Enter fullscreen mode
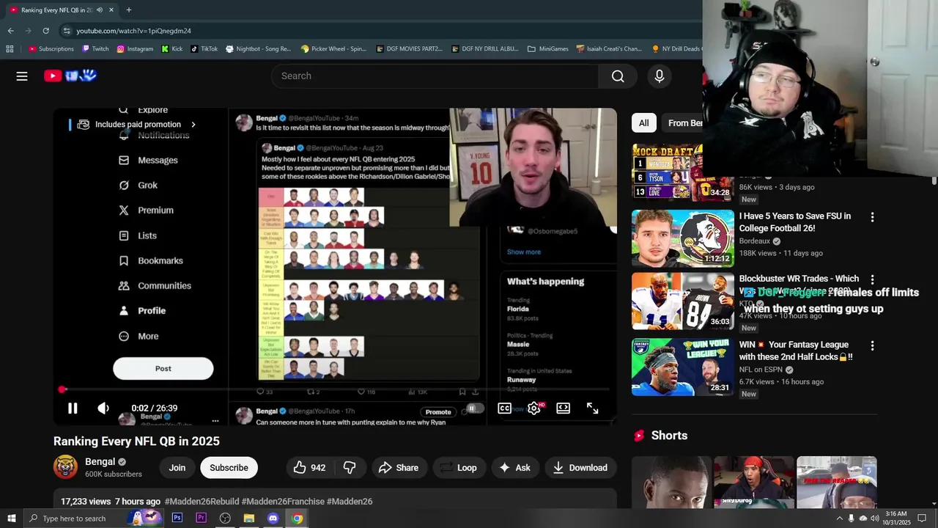The image size is (938, 528). (x=592, y=408)
